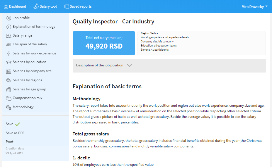Click Sample: 41 participants text

pos(155,50)
